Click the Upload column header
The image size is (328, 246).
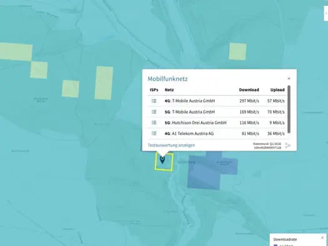coord(277,90)
